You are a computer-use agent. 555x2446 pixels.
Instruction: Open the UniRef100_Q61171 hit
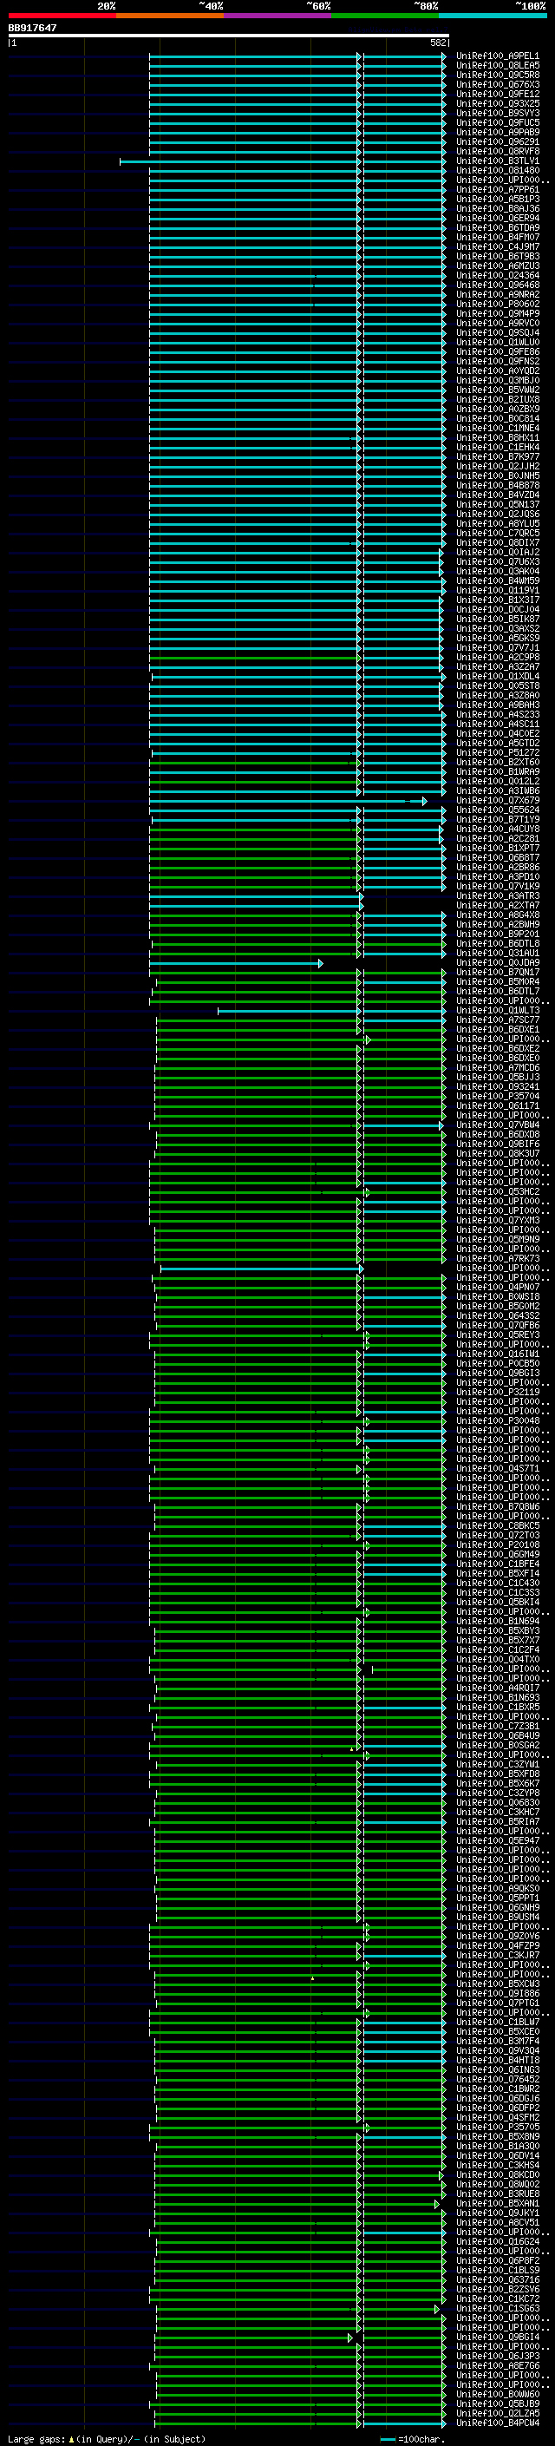497,1106
